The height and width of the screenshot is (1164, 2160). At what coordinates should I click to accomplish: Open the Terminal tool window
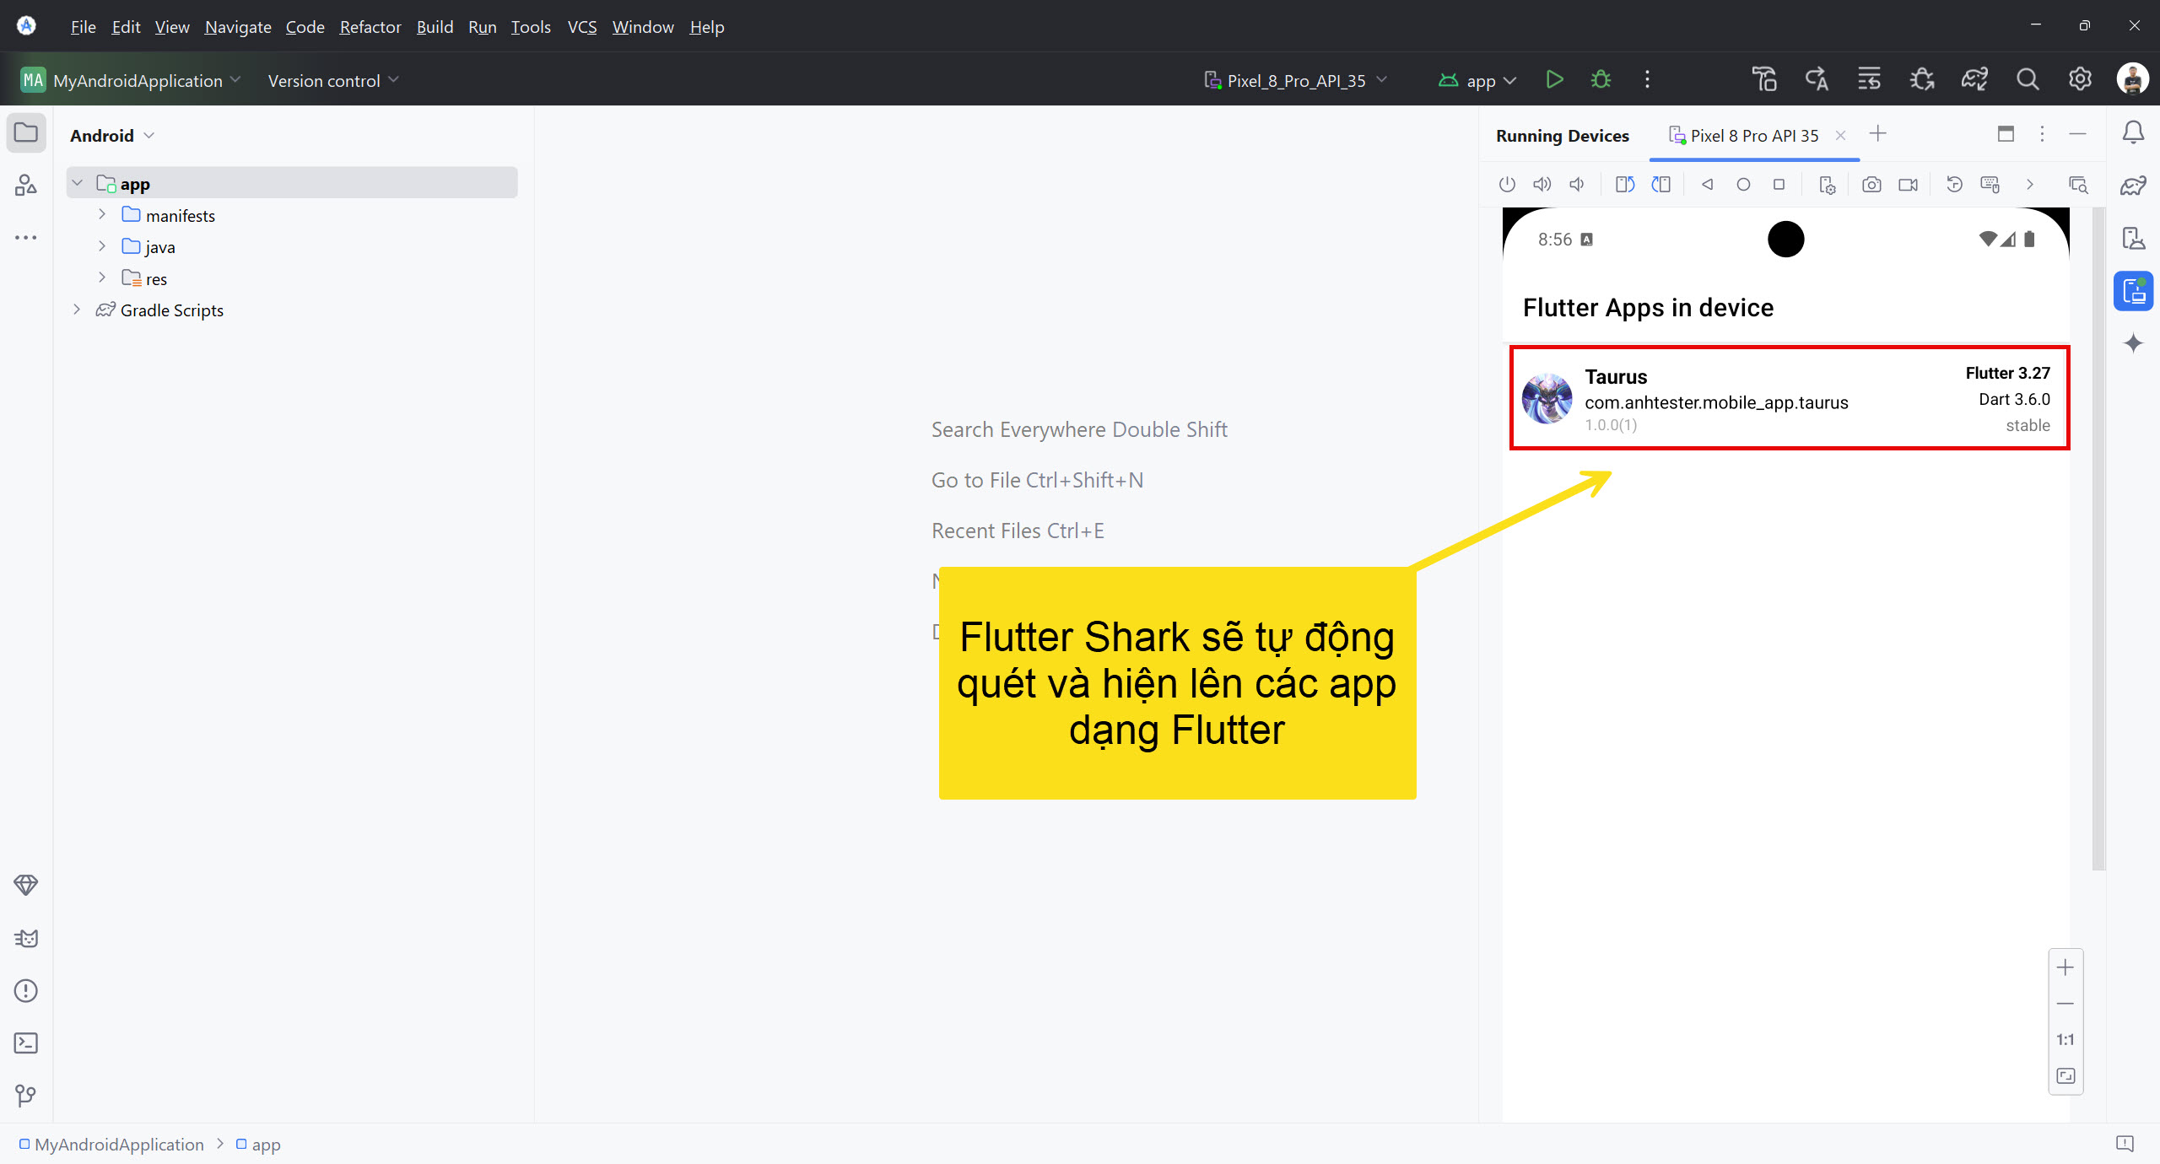[26, 1043]
